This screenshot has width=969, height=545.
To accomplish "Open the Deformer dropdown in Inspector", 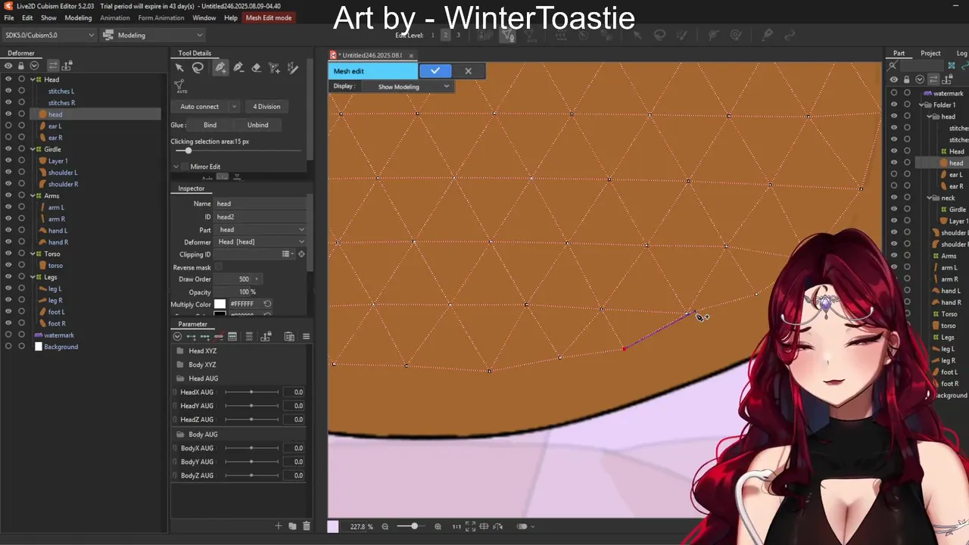I will (x=261, y=241).
